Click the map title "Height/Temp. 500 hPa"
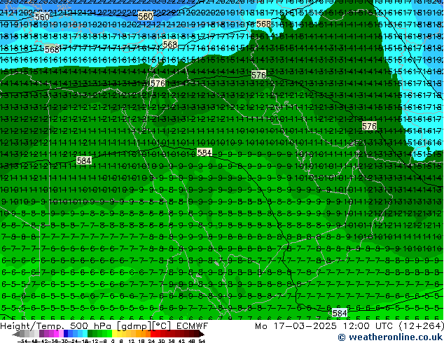Viewport: 444px width, 343px height. pyautogui.click(x=57, y=326)
